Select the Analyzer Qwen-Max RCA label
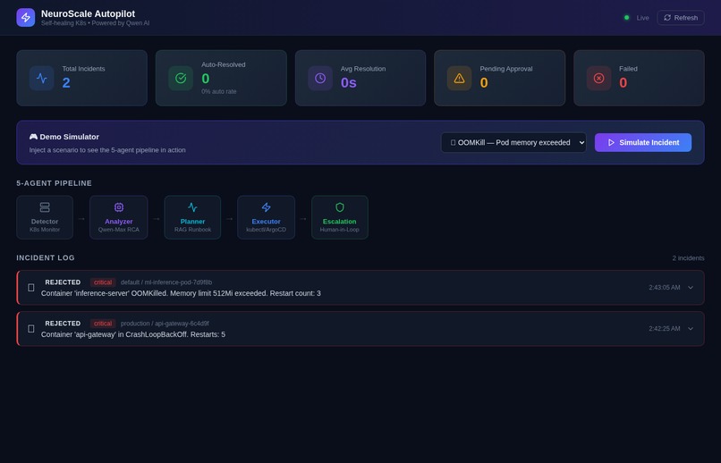 pos(119,230)
